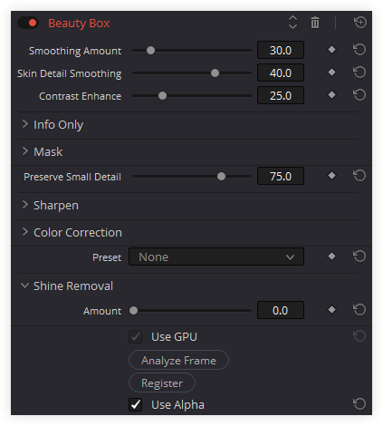Reset Preserve Small Detail parameter
Screen dimensions: 383x426
[359, 176]
